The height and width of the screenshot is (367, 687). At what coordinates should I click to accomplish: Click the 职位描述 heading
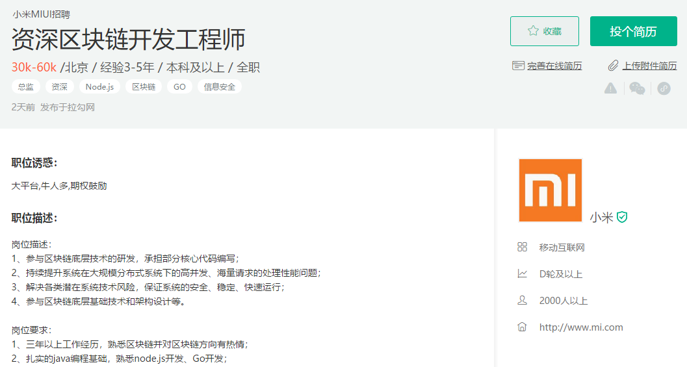(x=34, y=218)
